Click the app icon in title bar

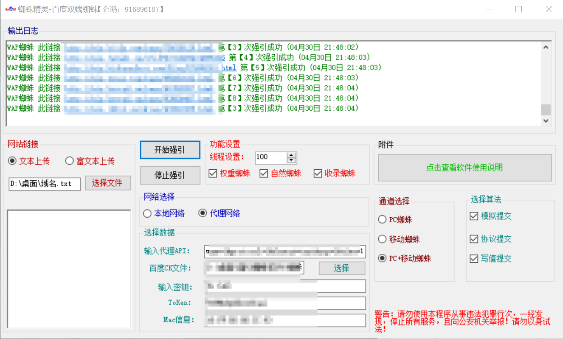[x=11, y=9]
